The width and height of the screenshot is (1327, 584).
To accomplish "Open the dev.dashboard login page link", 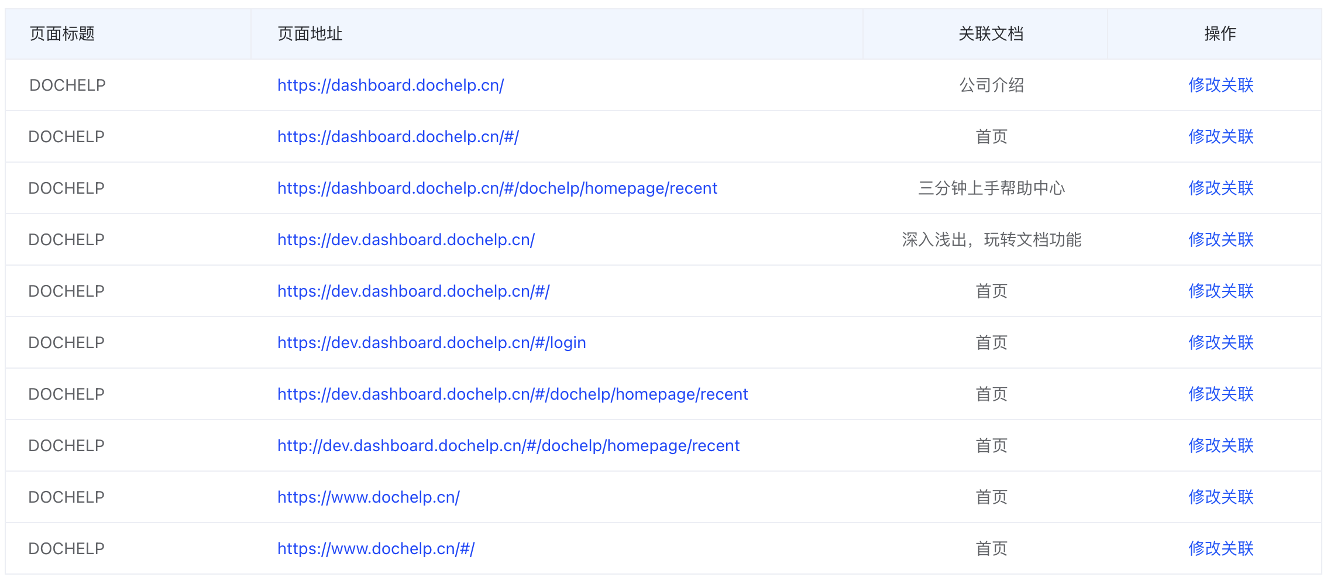I will coord(431,343).
